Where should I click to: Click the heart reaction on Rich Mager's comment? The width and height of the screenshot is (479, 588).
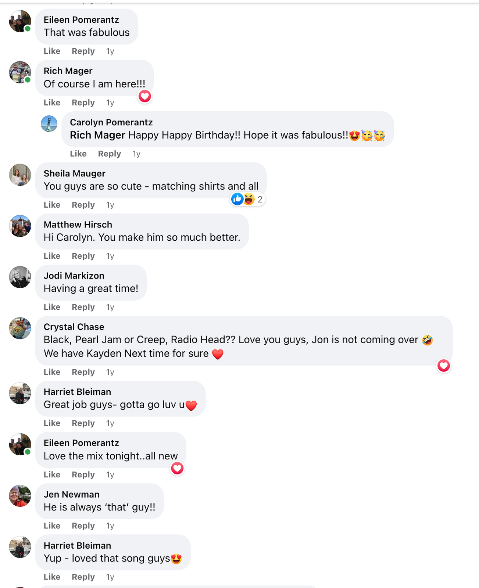tap(145, 96)
